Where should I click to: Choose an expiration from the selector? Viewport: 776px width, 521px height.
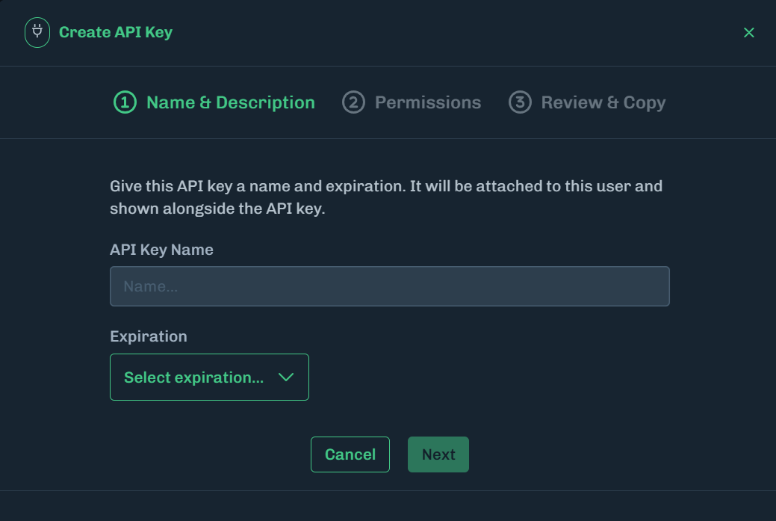click(x=209, y=377)
